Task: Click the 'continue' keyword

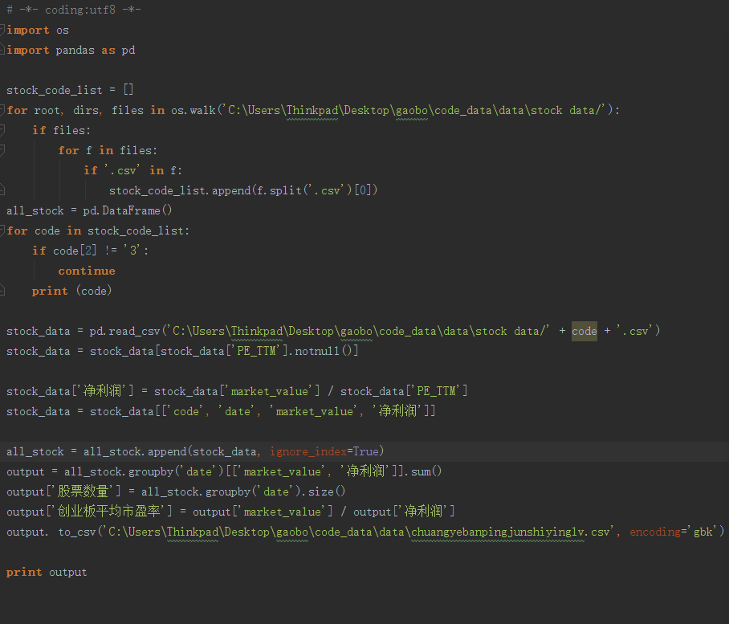Action: (87, 271)
